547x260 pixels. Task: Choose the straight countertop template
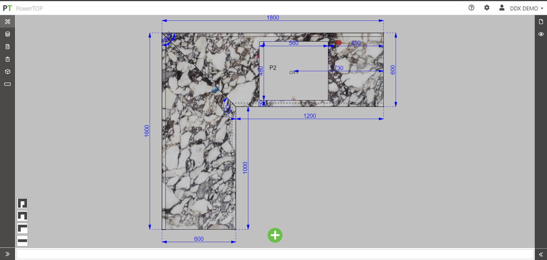[x=22, y=241]
